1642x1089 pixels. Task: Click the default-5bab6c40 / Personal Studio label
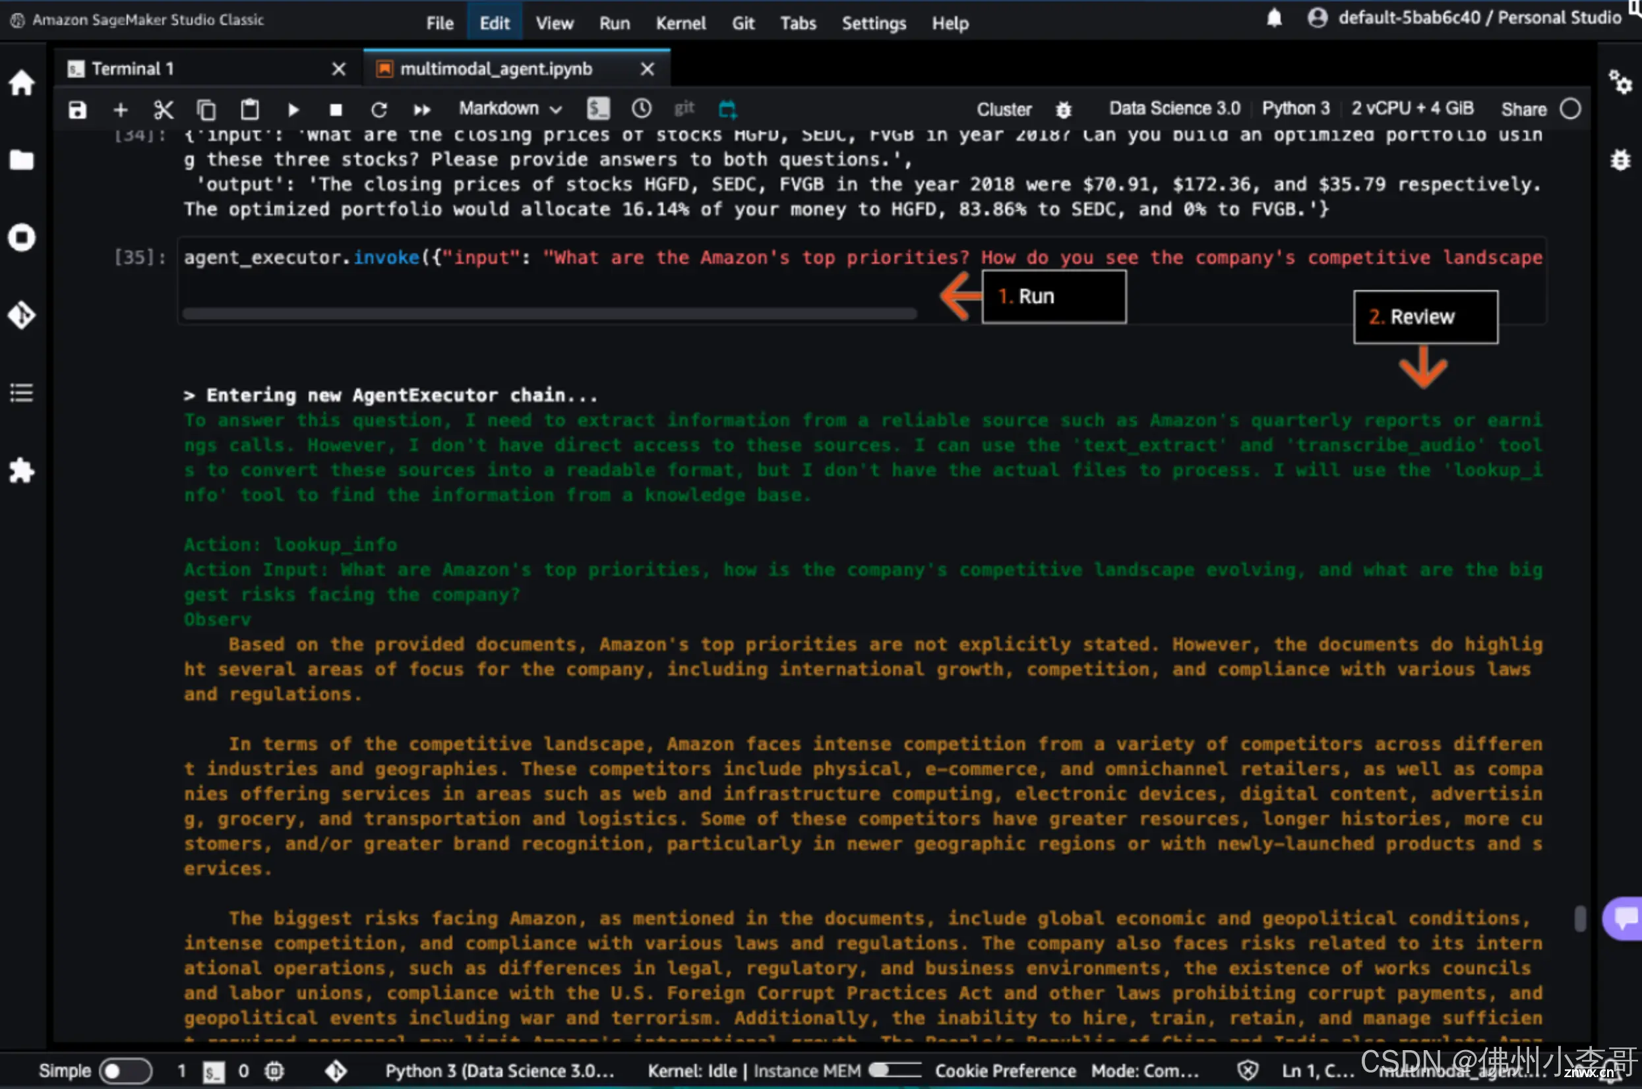coord(1480,17)
